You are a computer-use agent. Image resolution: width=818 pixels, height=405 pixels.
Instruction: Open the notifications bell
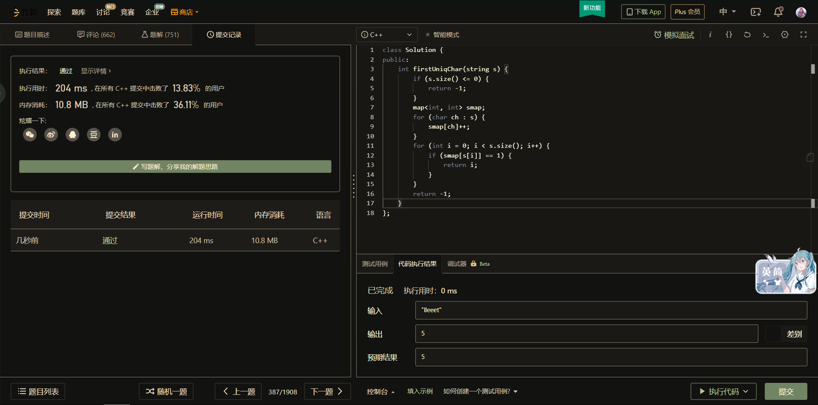[778, 12]
